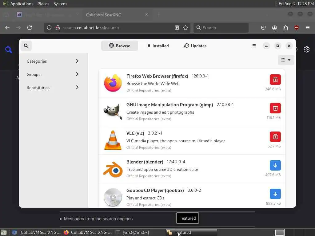Expand Messages from the search engines

96,219
